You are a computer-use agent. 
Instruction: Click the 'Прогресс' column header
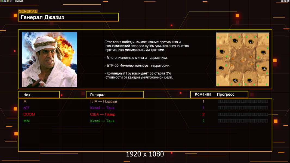226,95
